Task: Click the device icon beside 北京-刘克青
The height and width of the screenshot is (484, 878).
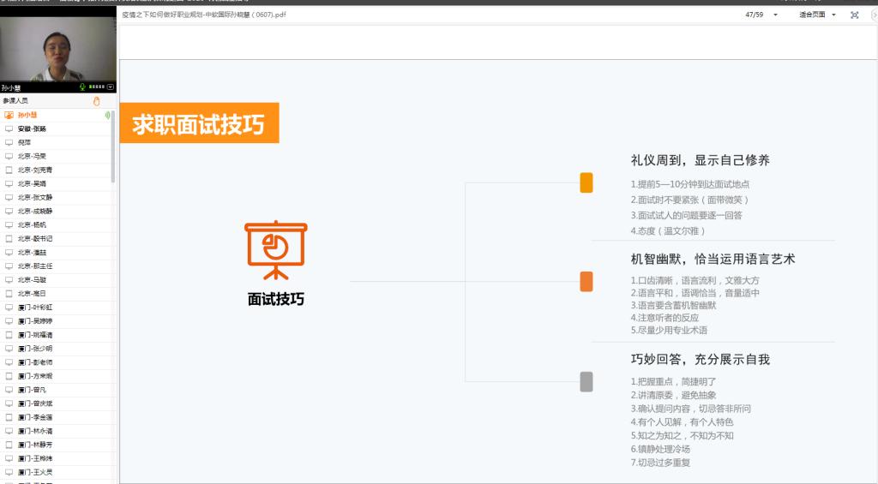Action: (9, 170)
